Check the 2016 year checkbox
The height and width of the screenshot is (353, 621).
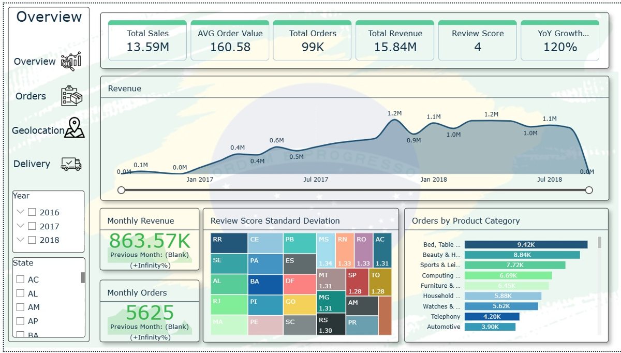click(x=32, y=212)
